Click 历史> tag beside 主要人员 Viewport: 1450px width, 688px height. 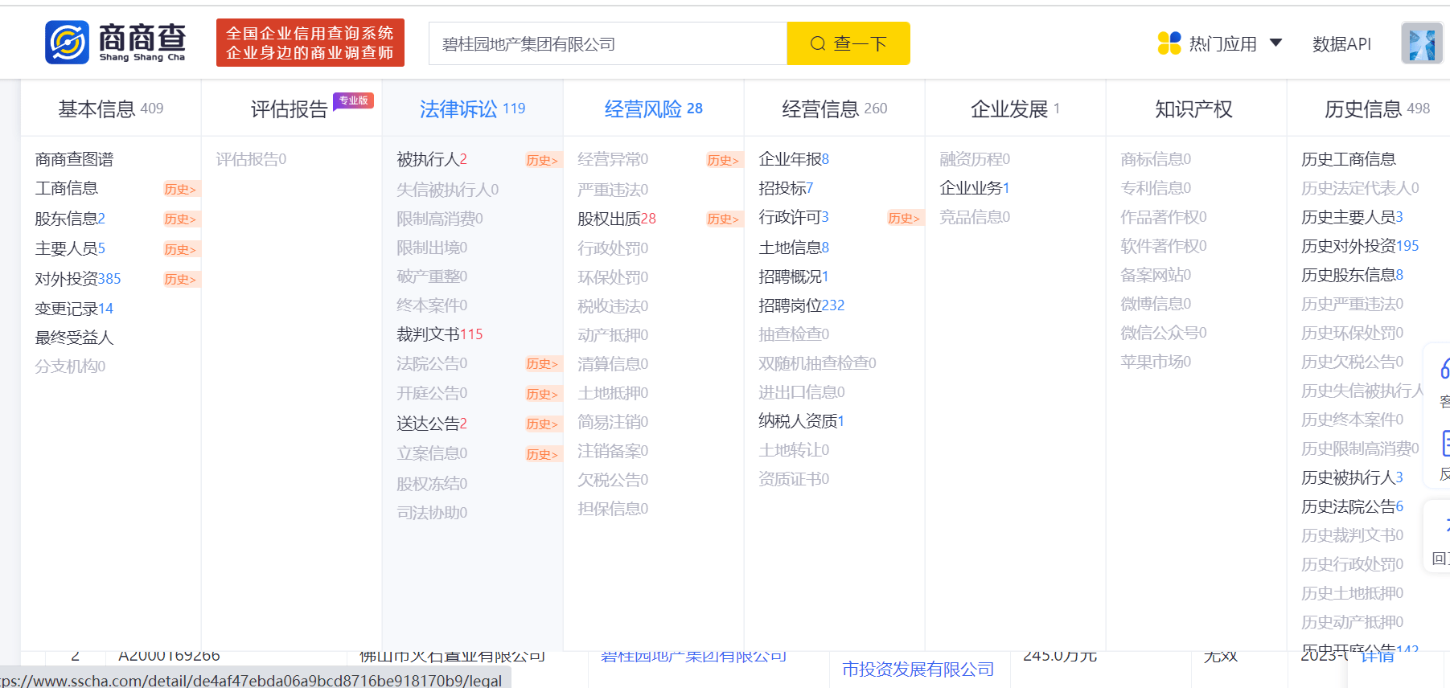180,249
